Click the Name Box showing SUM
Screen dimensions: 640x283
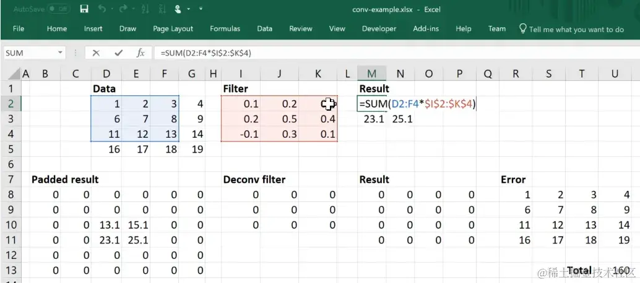(x=29, y=53)
